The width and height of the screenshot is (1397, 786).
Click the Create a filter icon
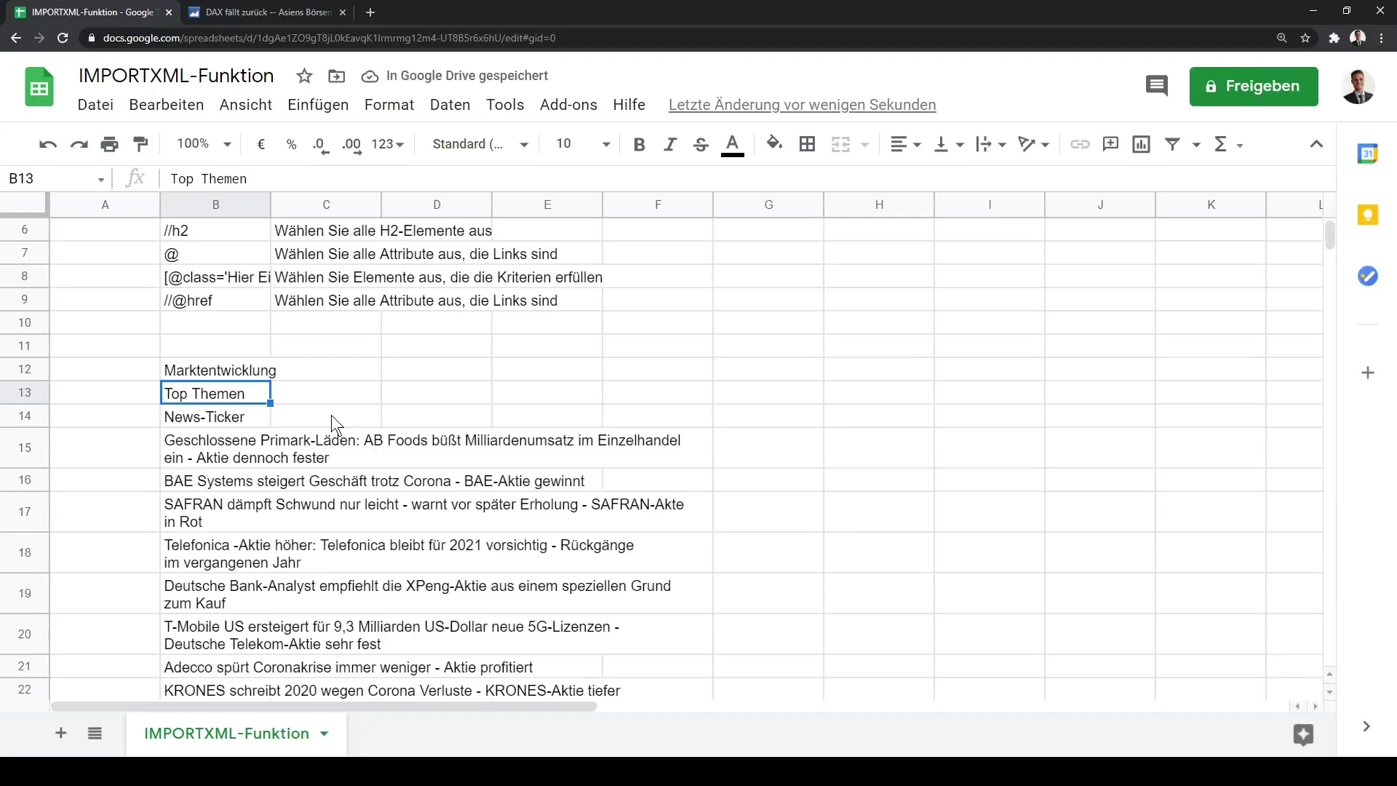[1173, 144]
